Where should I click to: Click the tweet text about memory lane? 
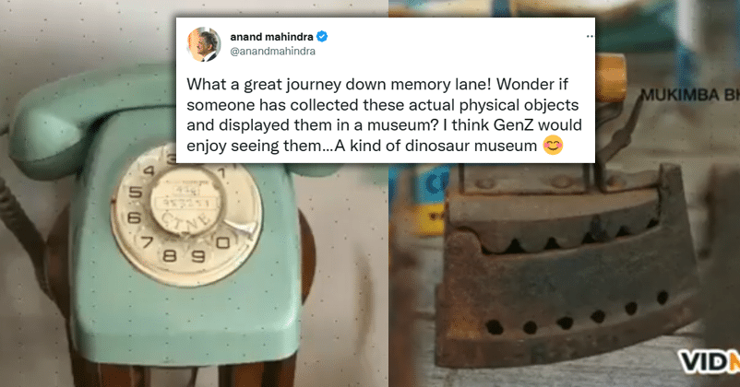(x=384, y=114)
